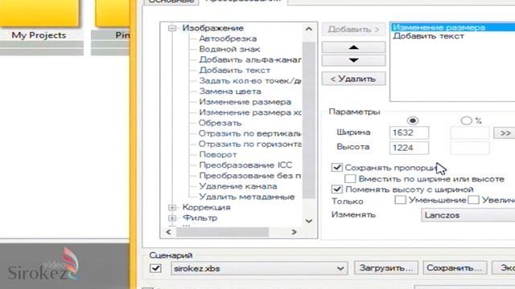Select the percent size radio button
Viewport: 515px width, 289px height.
466,120
